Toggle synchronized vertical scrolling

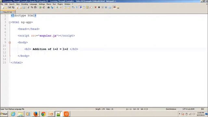[x=65, y=7]
